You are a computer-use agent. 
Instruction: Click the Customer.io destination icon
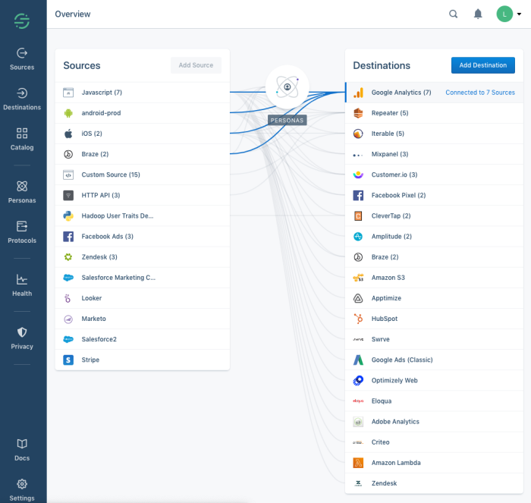[358, 174]
